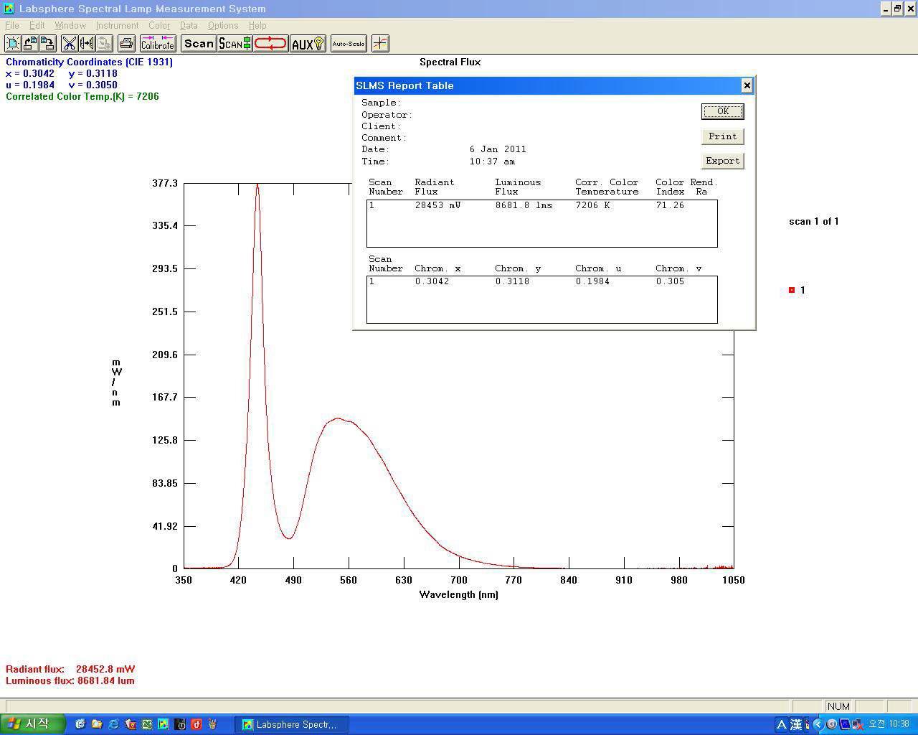Click the 7206 K color temperature cell

[x=592, y=205]
